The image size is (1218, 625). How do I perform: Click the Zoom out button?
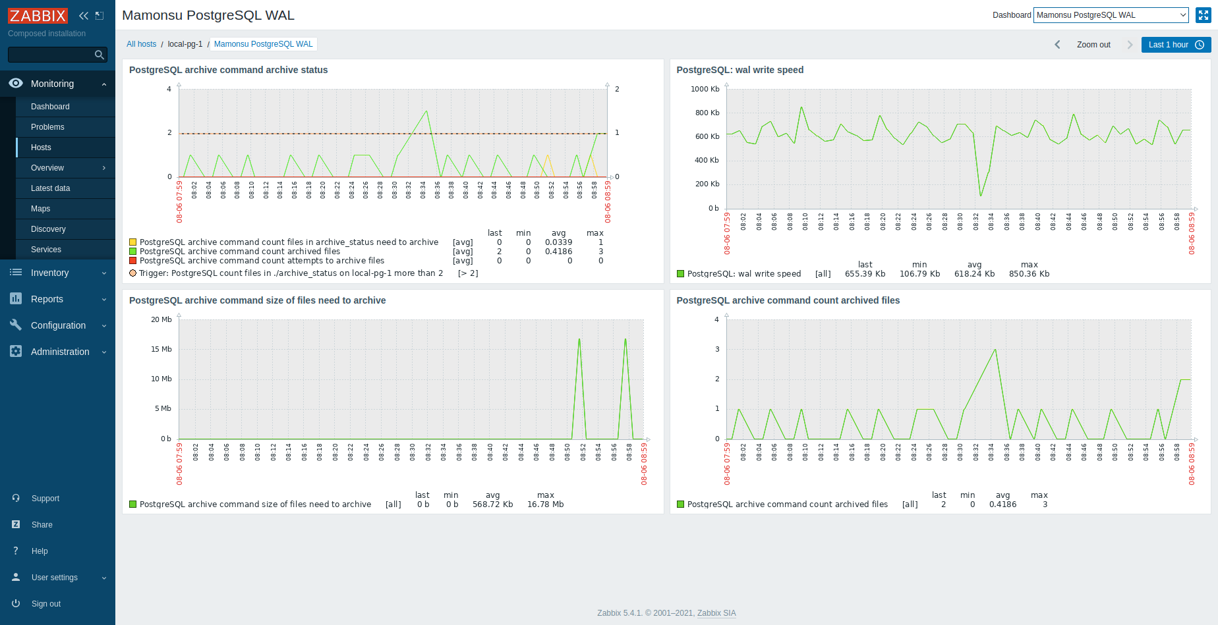point(1093,45)
